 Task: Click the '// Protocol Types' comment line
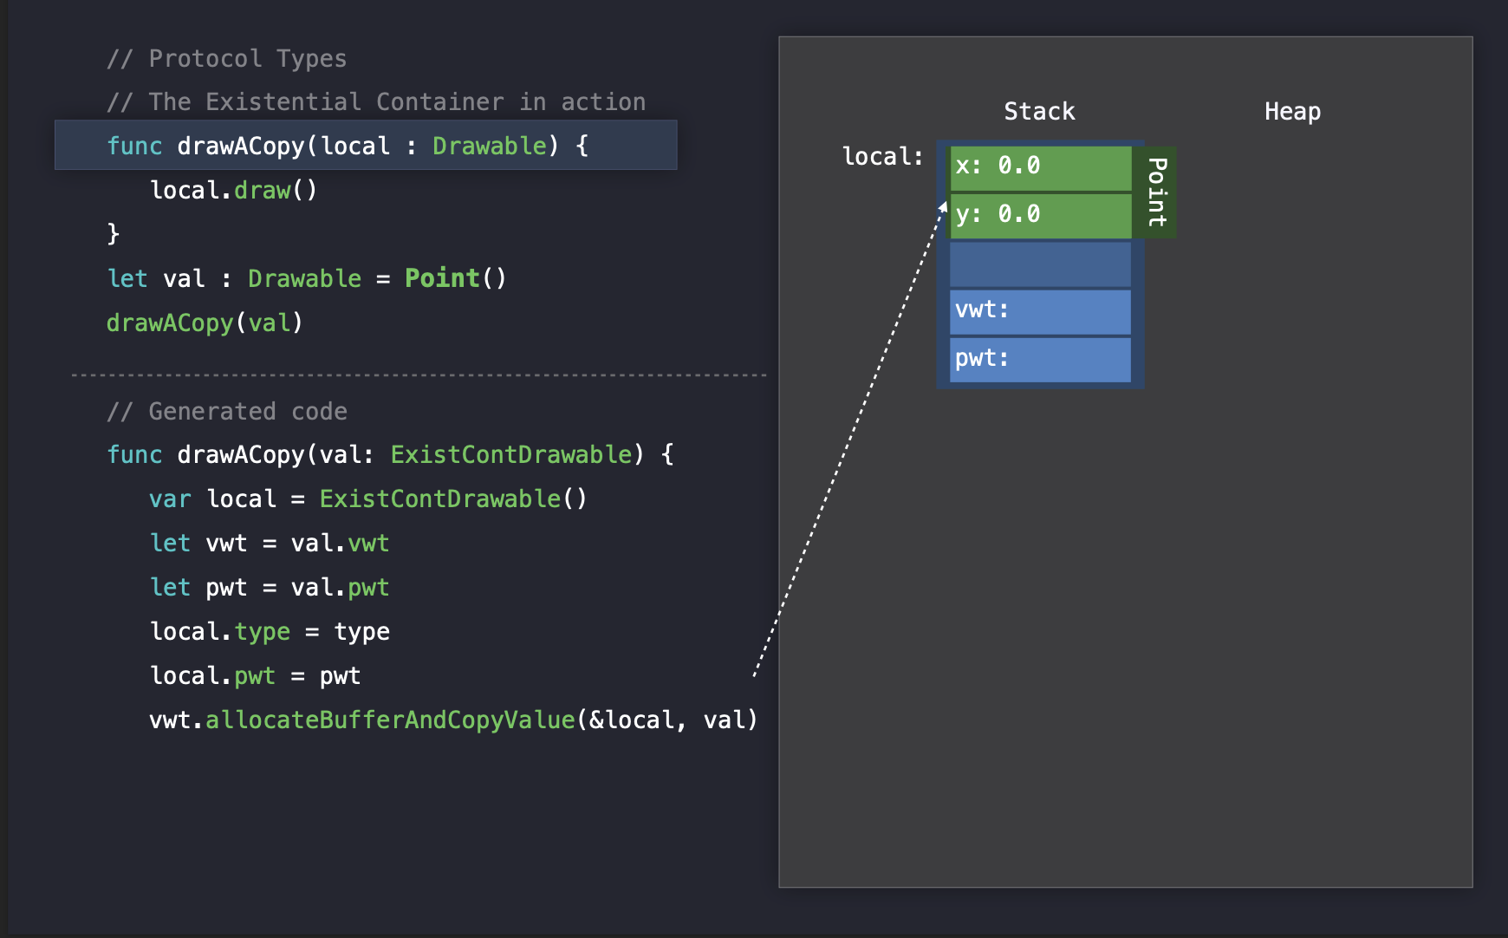[226, 59]
